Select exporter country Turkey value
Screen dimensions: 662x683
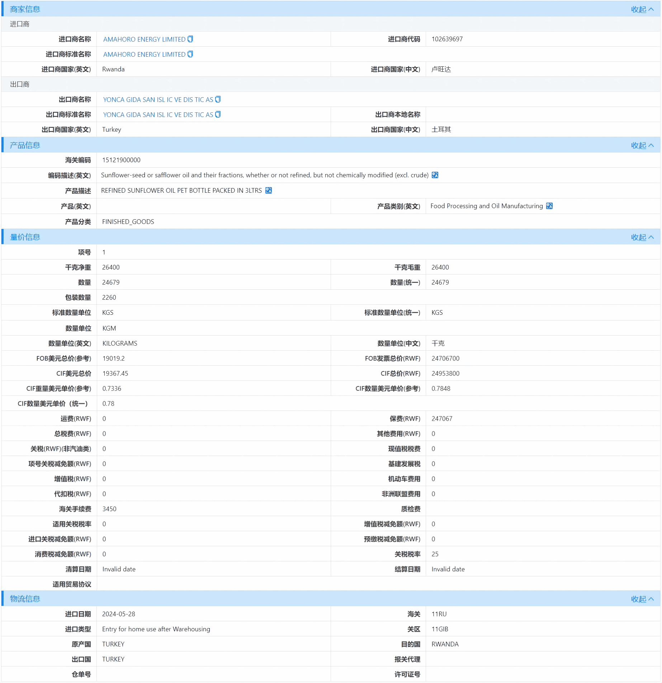tap(112, 130)
